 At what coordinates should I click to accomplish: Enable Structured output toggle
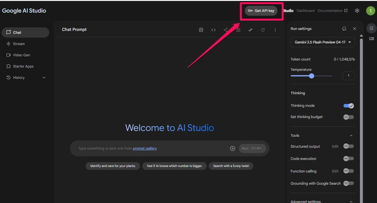(348, 146)
